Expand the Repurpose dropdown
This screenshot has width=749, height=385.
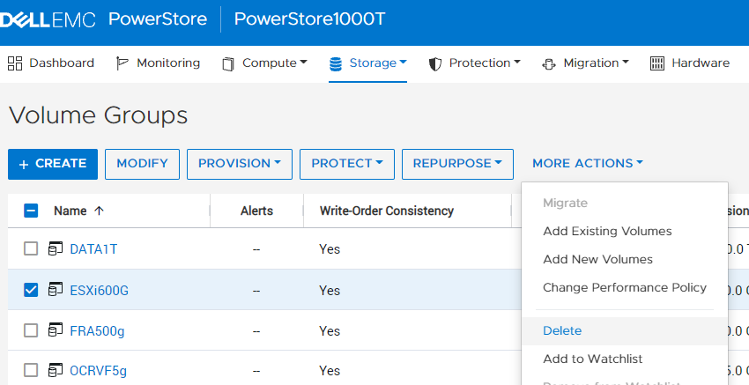click(457, 164)
